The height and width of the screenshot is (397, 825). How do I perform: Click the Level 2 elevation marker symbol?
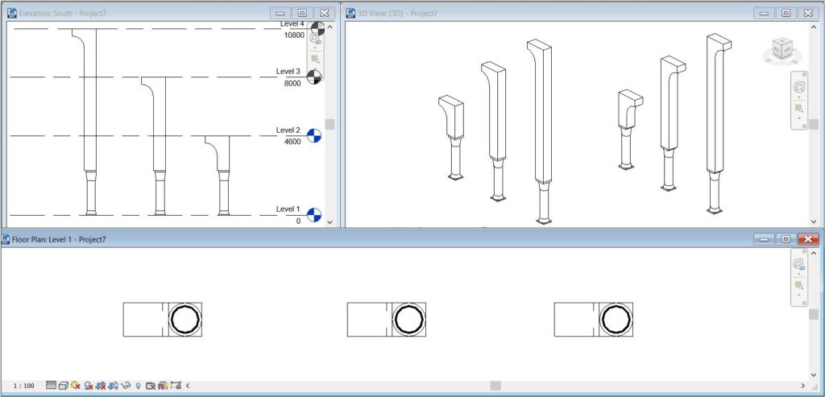pos(314,135)
